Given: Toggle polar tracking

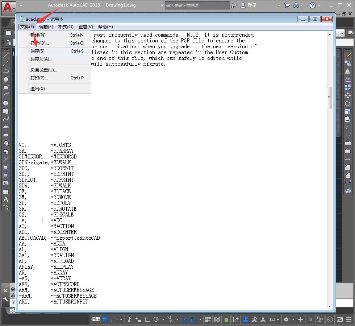Looking at the screenshot, I should click(156, 319).
